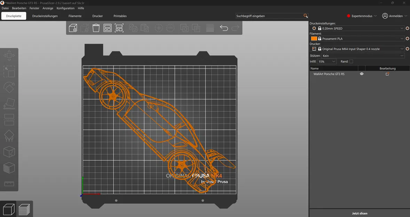Click the Arrange current bed icon

tap(119, 28)
